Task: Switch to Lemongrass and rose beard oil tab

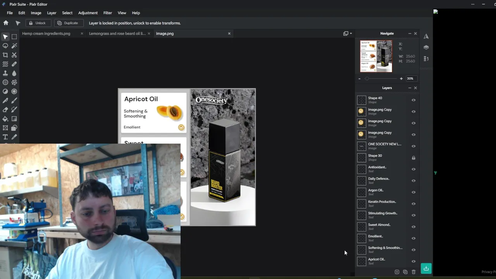Action: click(117, 33)
